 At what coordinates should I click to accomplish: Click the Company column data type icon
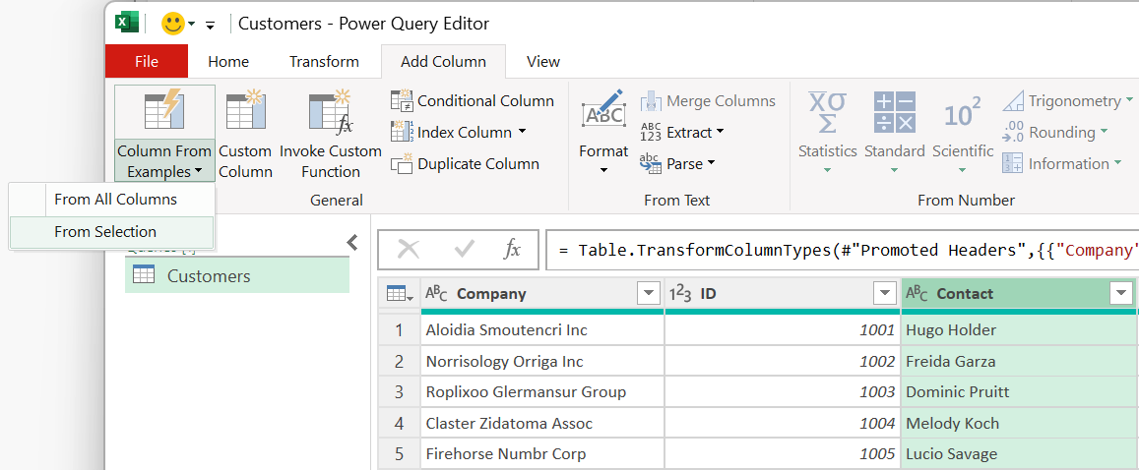click(x=436, y=294)
